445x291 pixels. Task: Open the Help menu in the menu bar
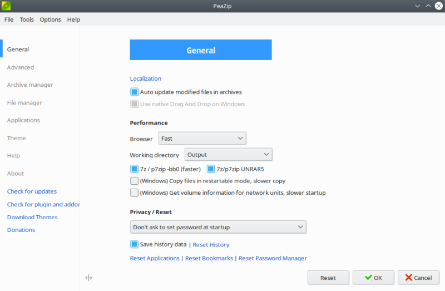point(73,19)
